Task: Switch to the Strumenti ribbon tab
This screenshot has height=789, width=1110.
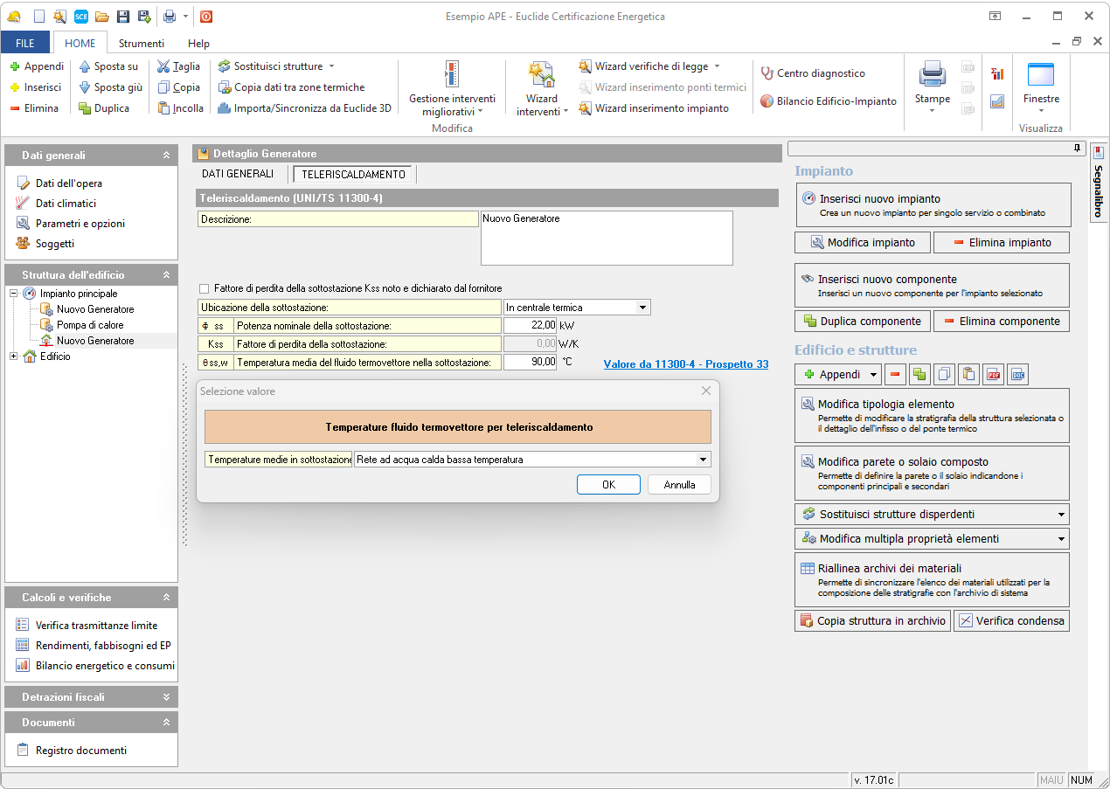Action: pyautogui.click(x=141, y=43)
